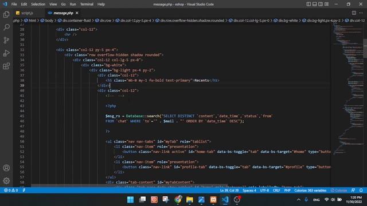Open the Search view in the activity bar
This screenshot has width=367, height=206.
6,27
